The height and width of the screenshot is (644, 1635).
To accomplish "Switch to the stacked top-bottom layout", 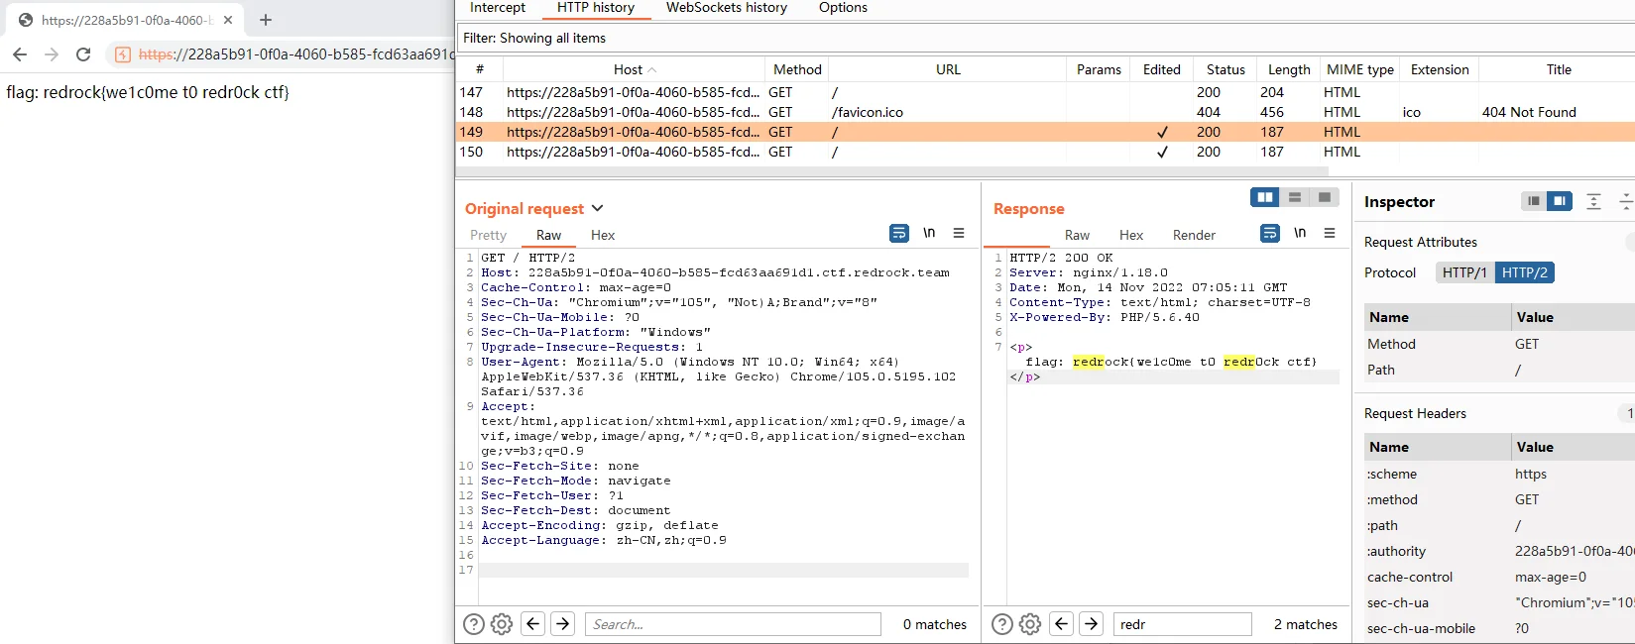I will [x=1295, y=198].
